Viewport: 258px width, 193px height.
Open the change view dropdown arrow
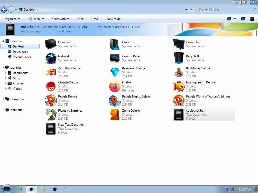235,19
